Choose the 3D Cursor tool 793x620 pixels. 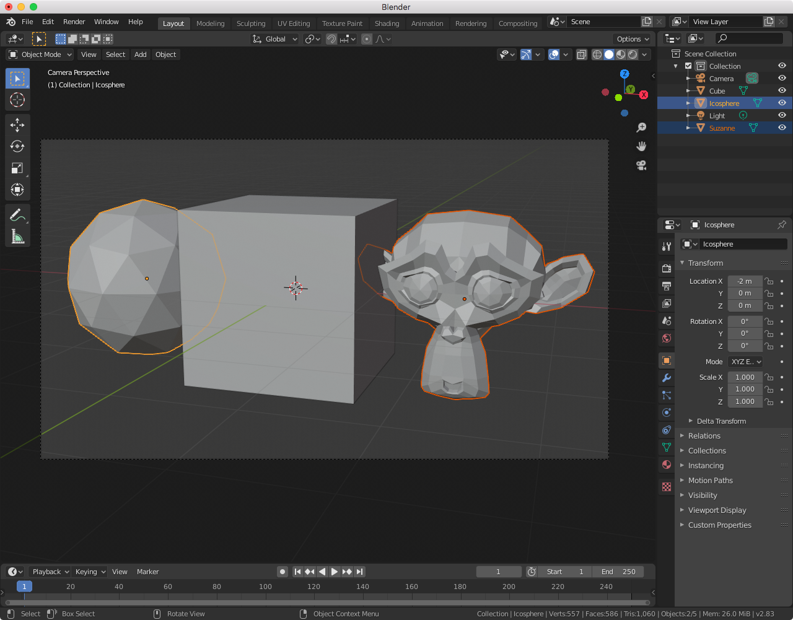coord(17,100)
